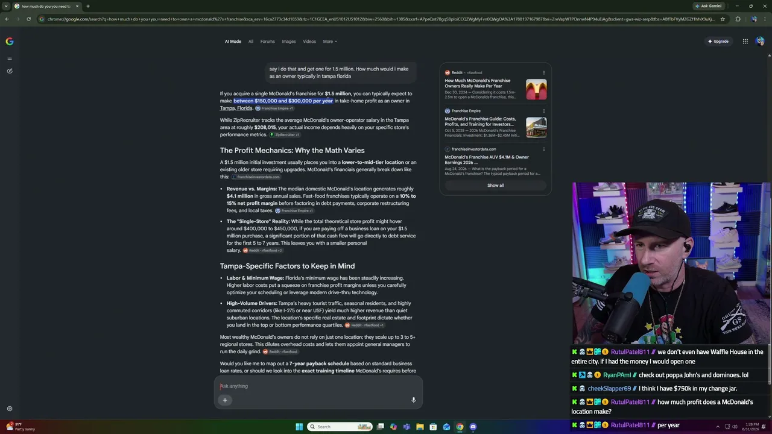Open the Google account profile avatar
Screen dimensions: 772x434
(760, 42)
